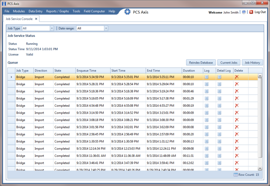Viewport: 270px width, 186px height.
Task: Open the File menu
Action: click(7, 11)
